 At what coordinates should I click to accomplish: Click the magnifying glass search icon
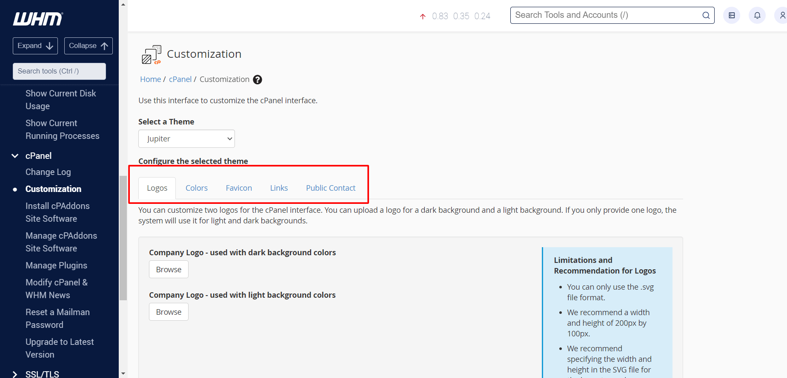coord(706,15)
